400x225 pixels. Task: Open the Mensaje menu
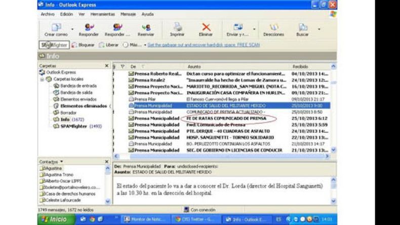click(128, 14)
